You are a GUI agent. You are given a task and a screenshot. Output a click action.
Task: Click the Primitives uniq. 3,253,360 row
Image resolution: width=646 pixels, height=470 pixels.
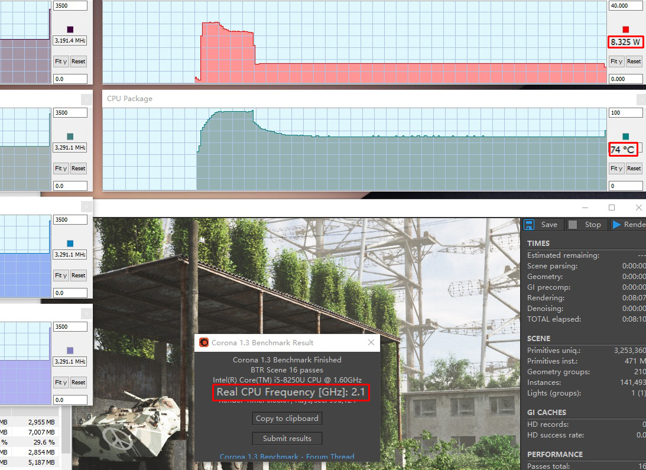[x=586, y=351]
